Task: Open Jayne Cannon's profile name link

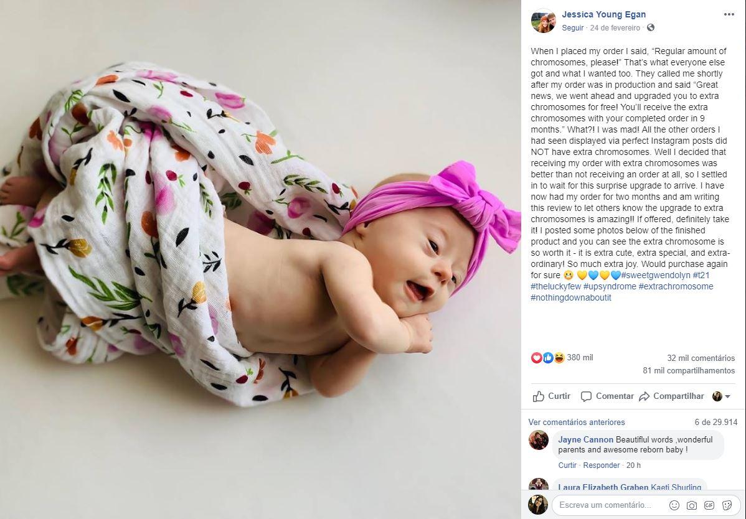Action: tap(586, 439)
